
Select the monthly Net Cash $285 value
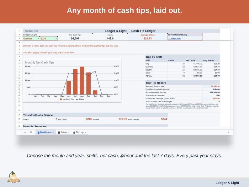coord(89,119)
